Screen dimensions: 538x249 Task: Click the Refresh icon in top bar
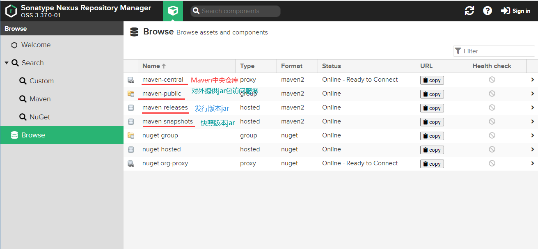coord(469,11)
